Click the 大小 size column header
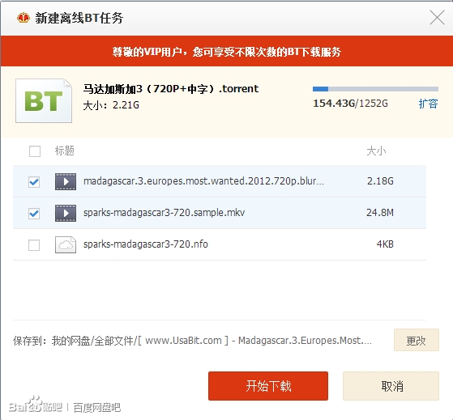The width and height of the screenshot is (453, 420). point(376,151)
